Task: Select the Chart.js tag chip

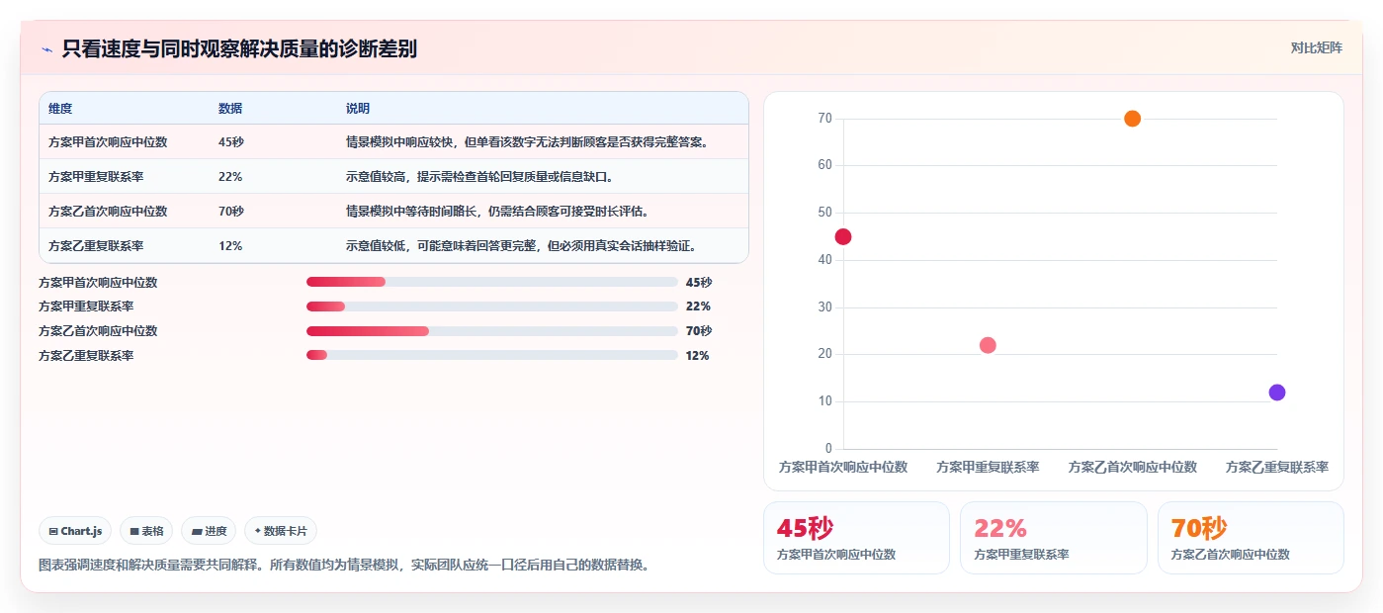Action: [76, 531]
